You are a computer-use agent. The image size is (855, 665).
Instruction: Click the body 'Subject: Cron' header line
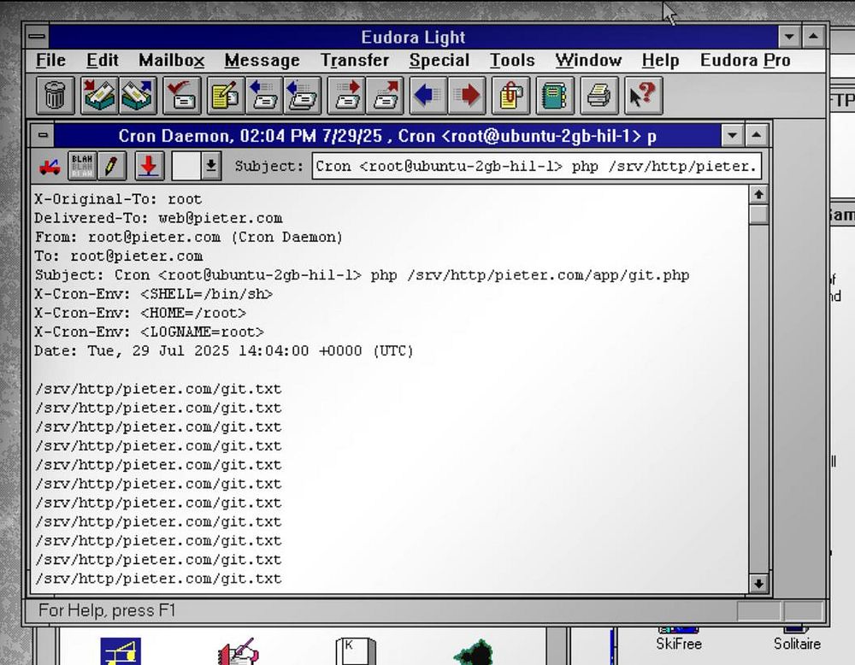[x=362, y=274]
